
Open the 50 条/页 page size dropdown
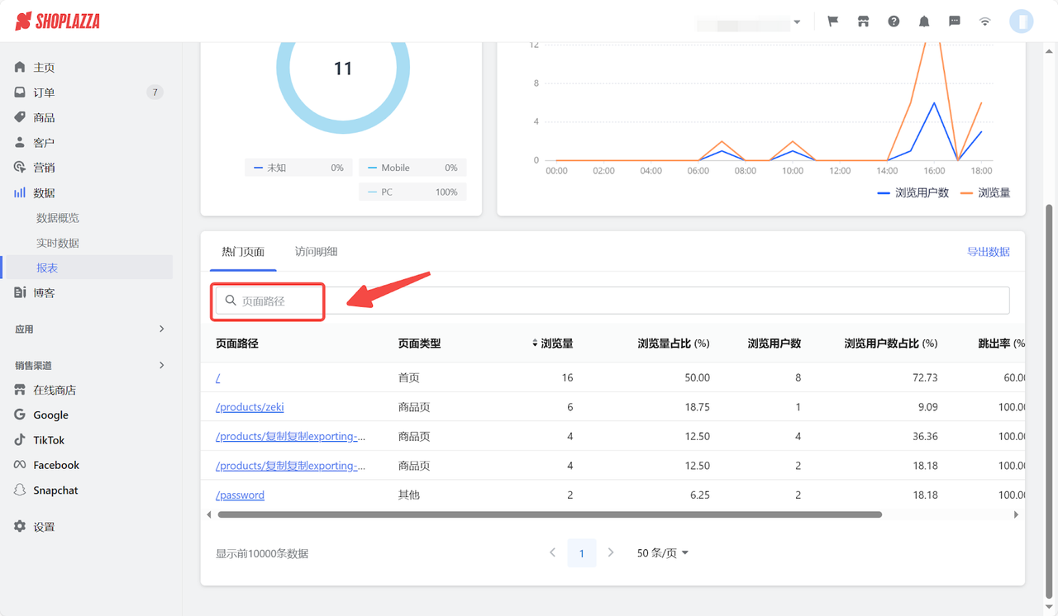pyautogui.click(x=661, y=552)
